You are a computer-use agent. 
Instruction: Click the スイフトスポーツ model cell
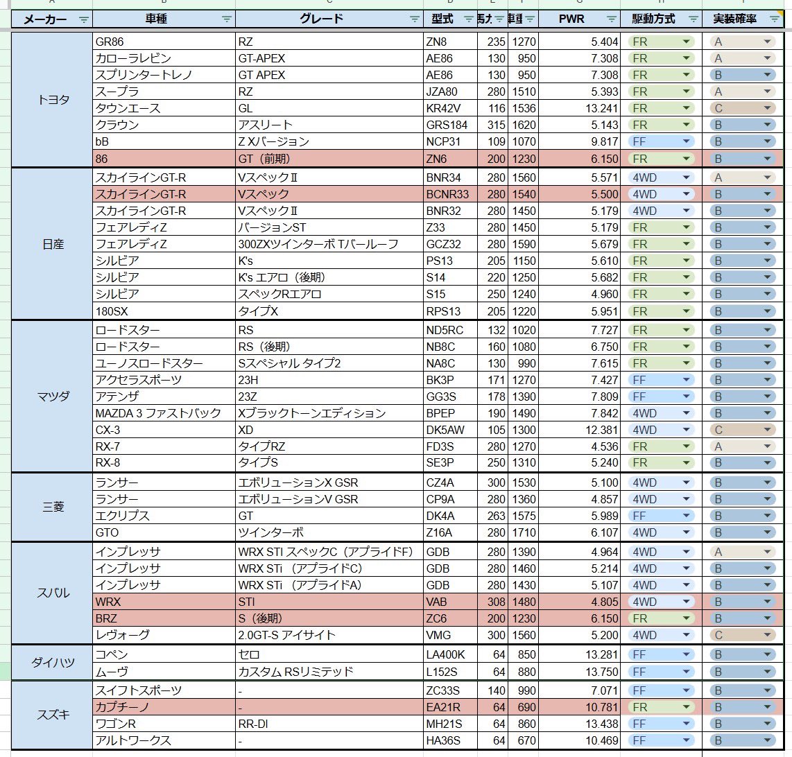164,690
